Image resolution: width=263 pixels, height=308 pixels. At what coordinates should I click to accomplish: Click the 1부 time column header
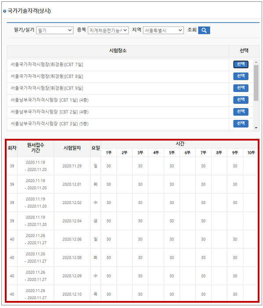[109, 152]
